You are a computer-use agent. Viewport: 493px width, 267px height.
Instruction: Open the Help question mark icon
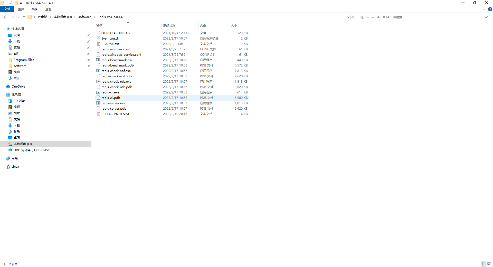(x=490, y=9)
